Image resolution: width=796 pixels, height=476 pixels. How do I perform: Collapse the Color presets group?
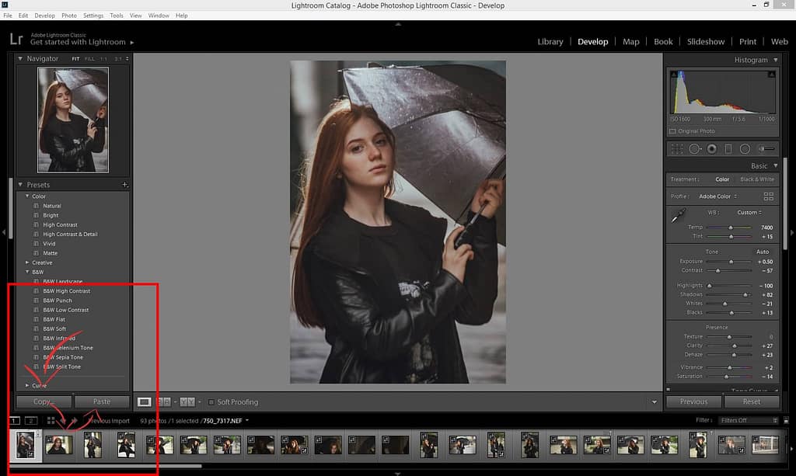27,196
